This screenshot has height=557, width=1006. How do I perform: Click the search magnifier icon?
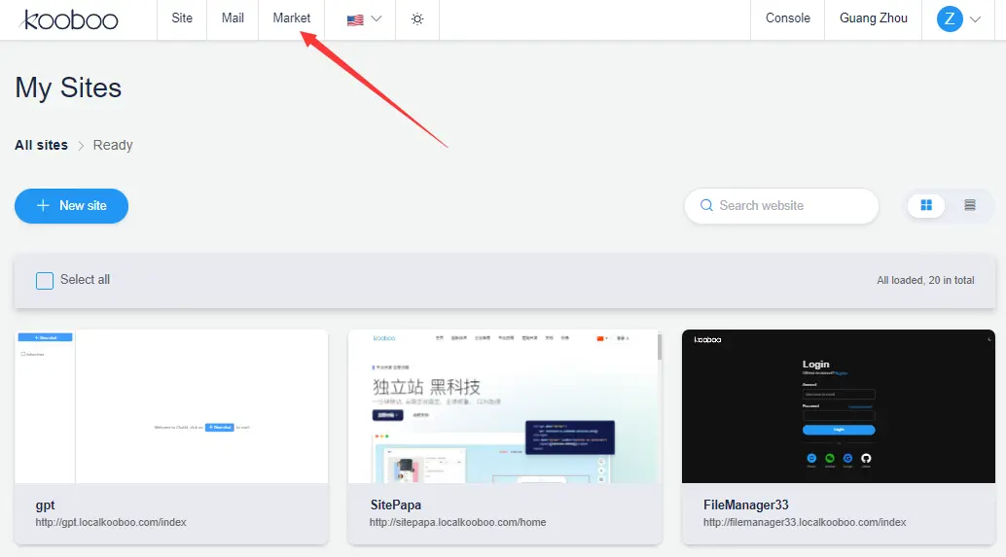pyautogui.click(x=706, y=206)
